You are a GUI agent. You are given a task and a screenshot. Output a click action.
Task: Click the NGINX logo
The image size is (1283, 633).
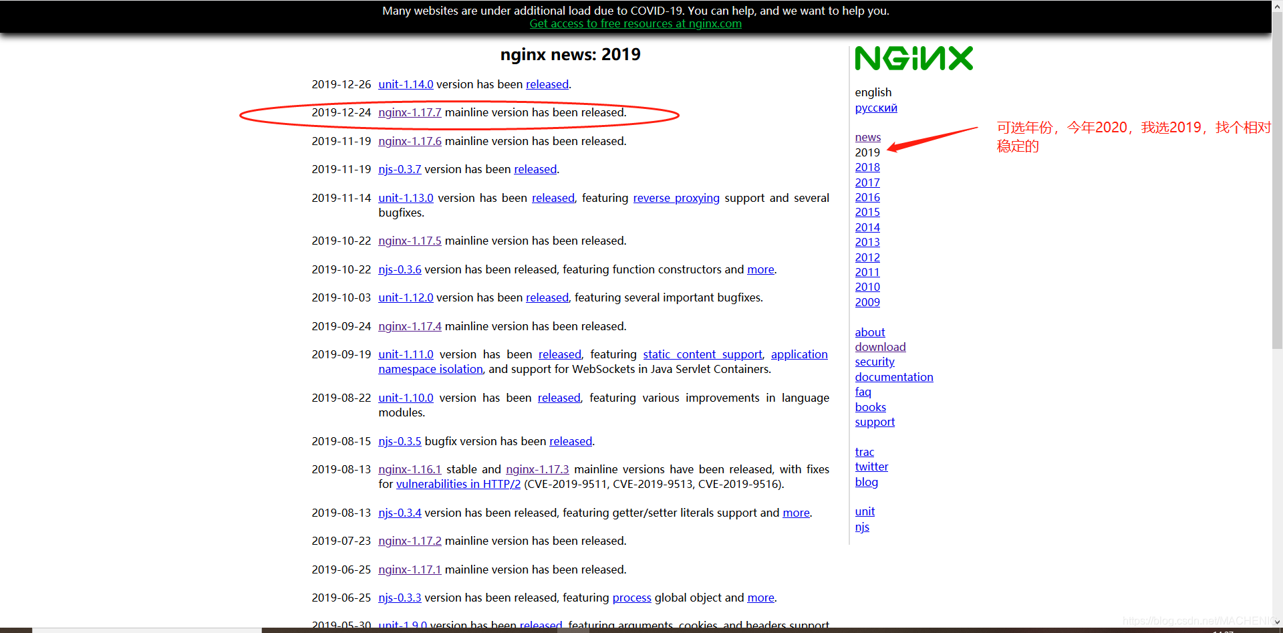(x=913, y=58)
